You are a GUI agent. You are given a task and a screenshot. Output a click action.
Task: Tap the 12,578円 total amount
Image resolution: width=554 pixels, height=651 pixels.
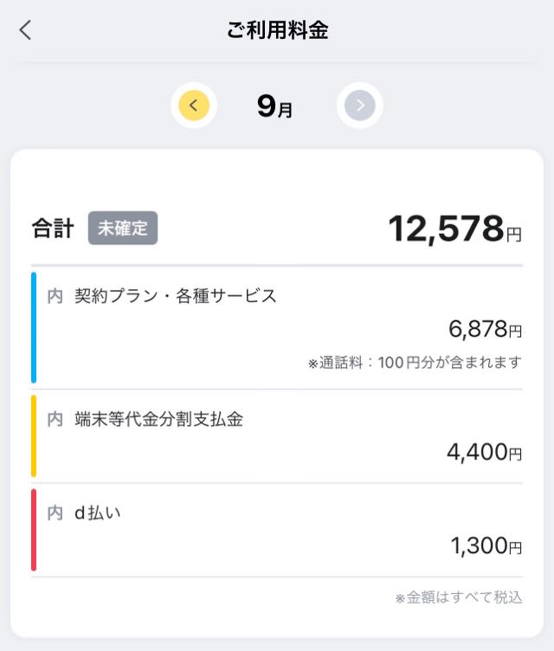point(455,229)
